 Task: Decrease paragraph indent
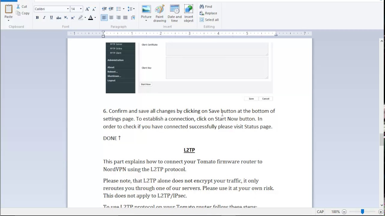coord(104,9)
